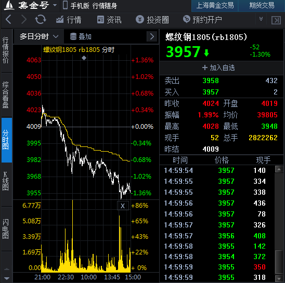Image resolution: width=285 pixels, height=283 pixels.
Task: Click the 4063 price axis label
Action: click(x=34, y=60)
